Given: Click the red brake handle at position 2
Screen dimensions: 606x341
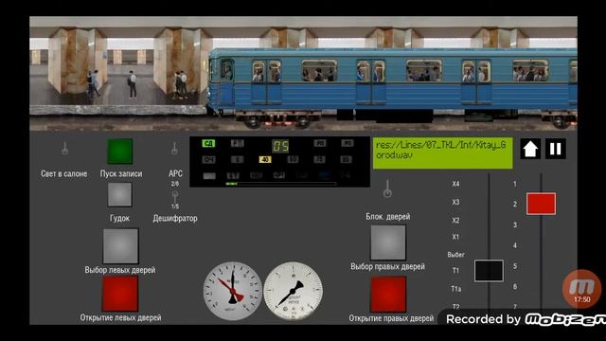Looking at the screenshot, I should coord(541,204).
